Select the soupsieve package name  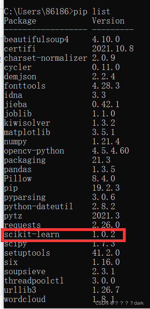25,271
